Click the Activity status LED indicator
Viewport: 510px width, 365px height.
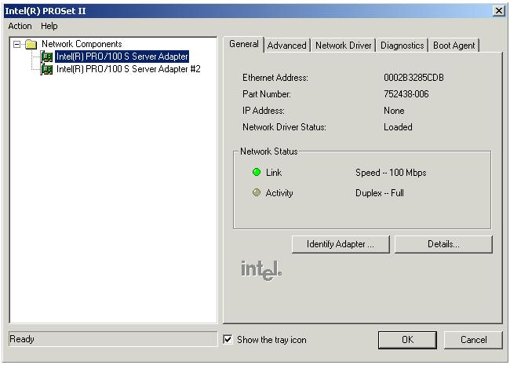coord(257,193)
